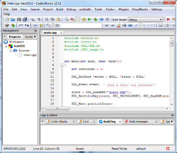The image size is (177, 153).
Task: Click the Save all files icon
Action: tap(25, 19)
